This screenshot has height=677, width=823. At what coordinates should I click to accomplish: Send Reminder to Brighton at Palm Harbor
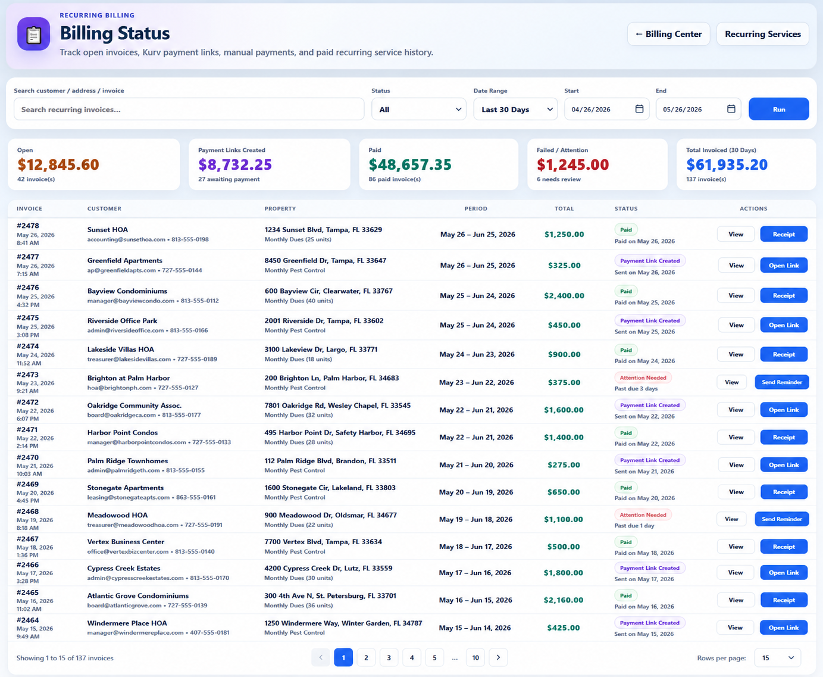pos(782,382)
